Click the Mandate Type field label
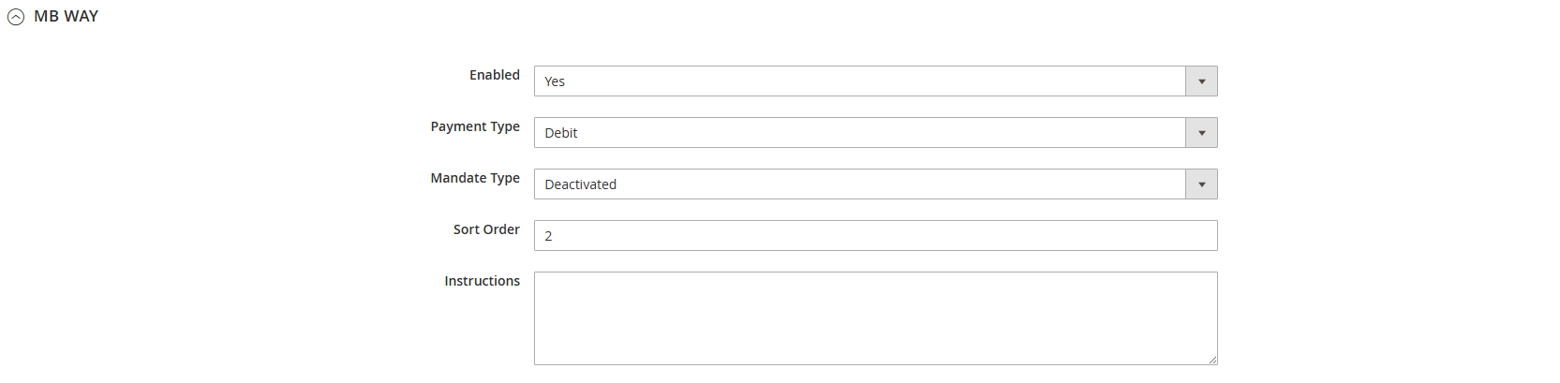 pos(475,178)
